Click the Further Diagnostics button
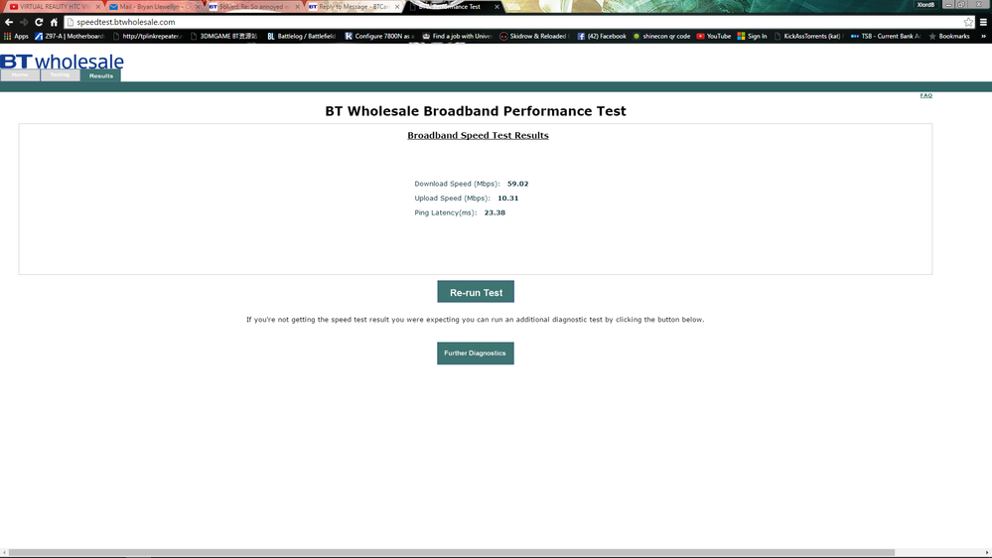992x558 pixels. click(x=475, y=353)
